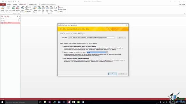Expand More dropdown in Export group
Screen dimensions: 186x104
61,12
